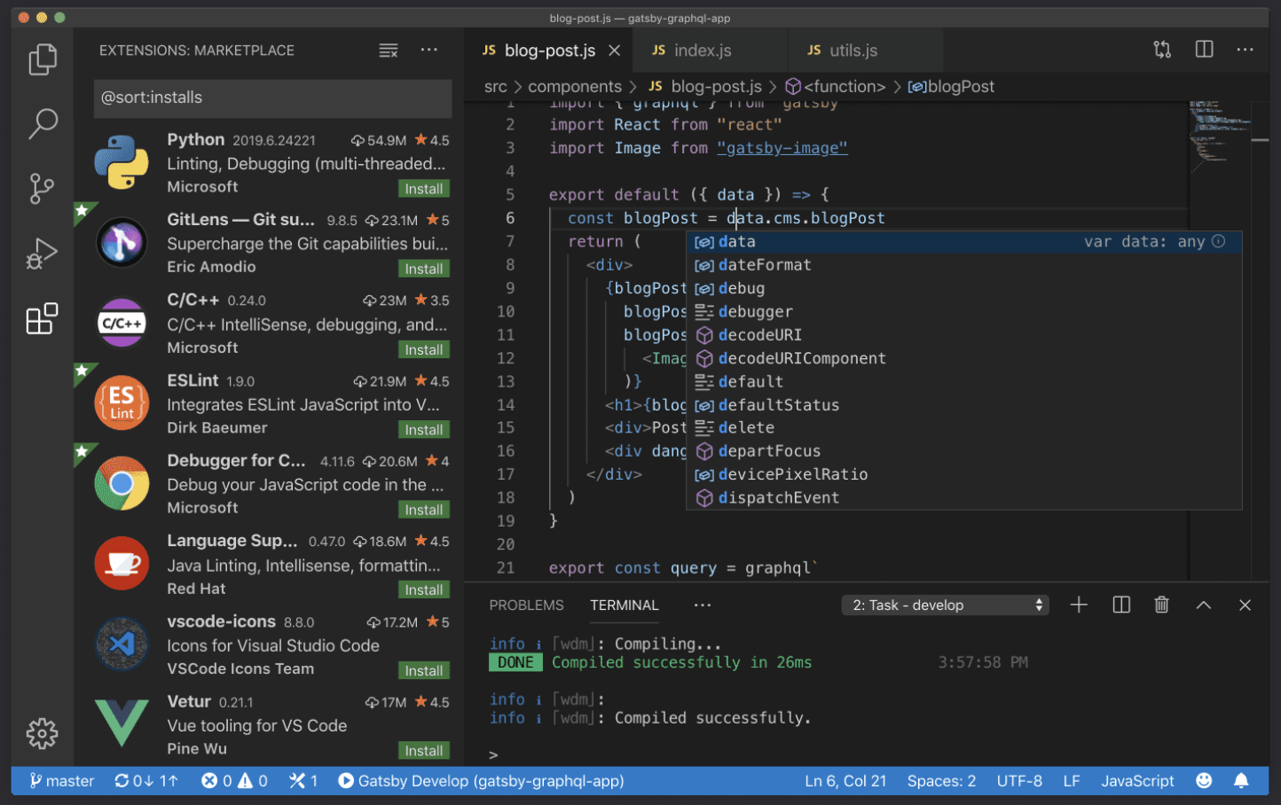This screenshot has height=805, width=1281.
Task: Click the gatsby-image import link
Action: 782,148
